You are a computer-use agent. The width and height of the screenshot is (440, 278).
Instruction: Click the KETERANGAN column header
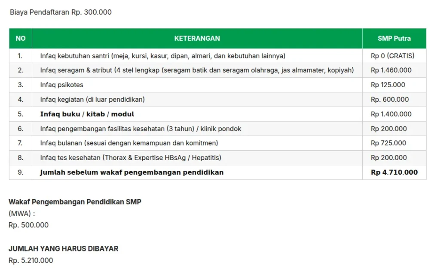click(x=197, y=39)
